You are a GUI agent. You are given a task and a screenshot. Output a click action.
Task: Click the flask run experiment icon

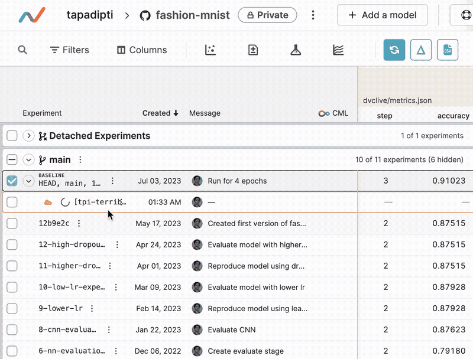point(296,50)
